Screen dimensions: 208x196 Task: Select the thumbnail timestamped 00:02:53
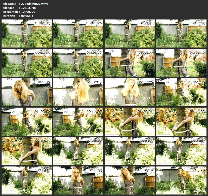point(27,122)
